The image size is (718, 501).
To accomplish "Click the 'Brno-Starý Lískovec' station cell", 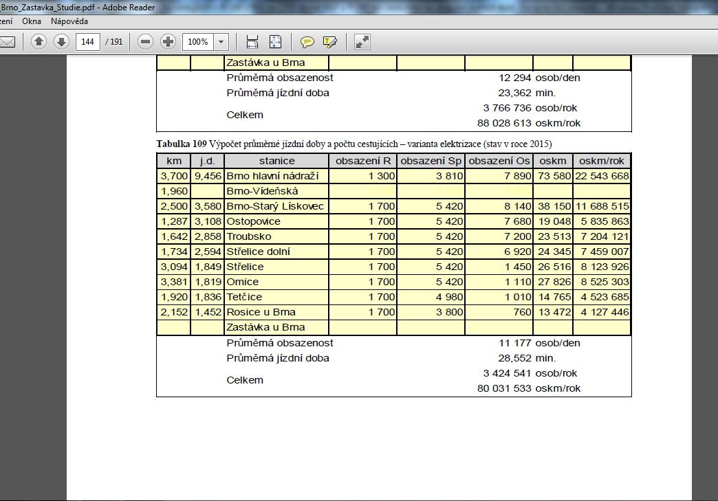I will [x=276, y=206].
